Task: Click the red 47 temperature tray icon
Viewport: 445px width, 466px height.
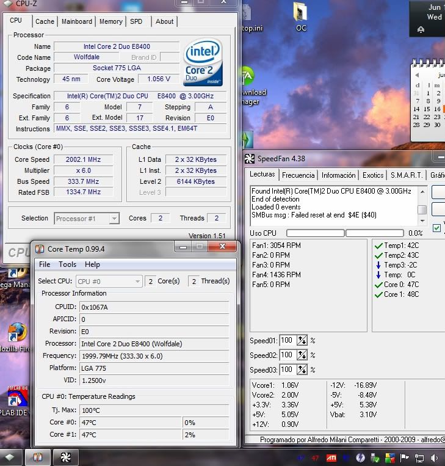Action: tap(315, 458)
